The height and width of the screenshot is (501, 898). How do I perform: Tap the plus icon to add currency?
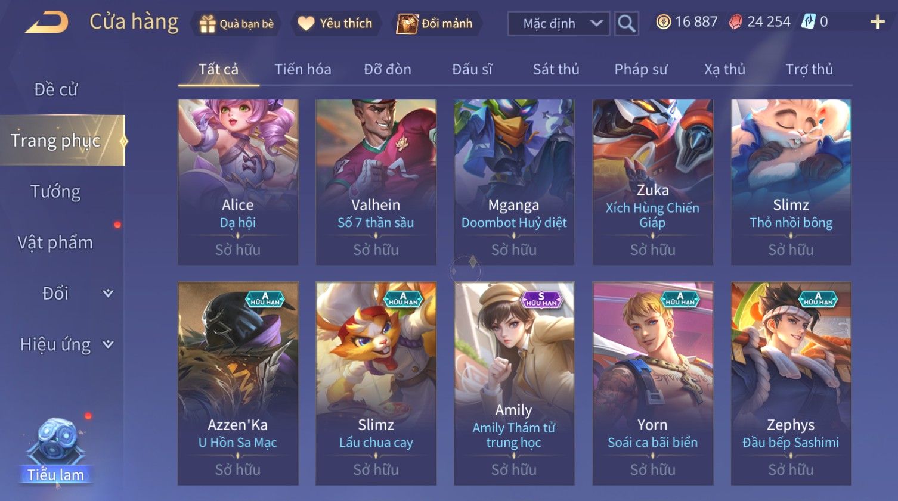pos(877,23)
